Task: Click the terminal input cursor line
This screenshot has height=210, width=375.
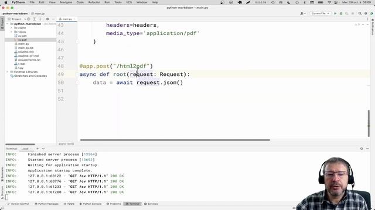Action: tap(6, 197)
